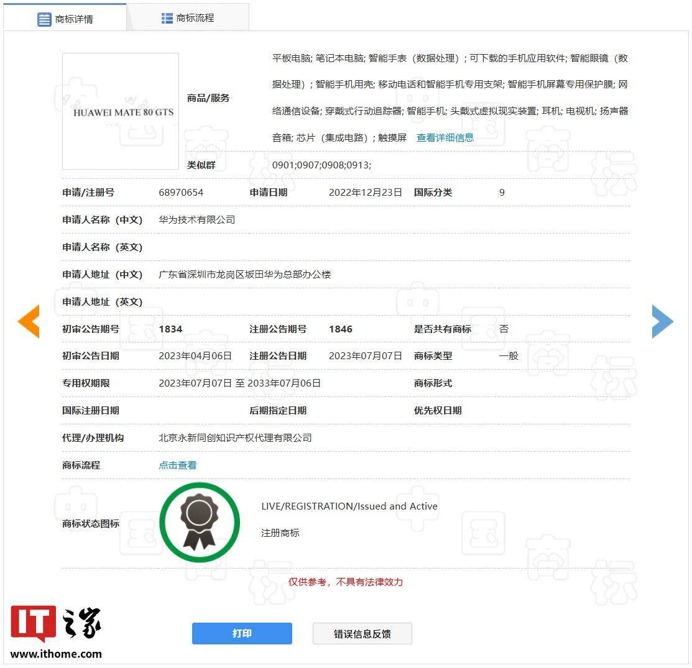Open the HUAWEI MATE 80 GTS trademark image
This screenshot has height=668, width=692.
coord(121,112)
